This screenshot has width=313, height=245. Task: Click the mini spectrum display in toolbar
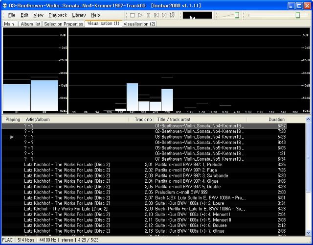(197, 15)
